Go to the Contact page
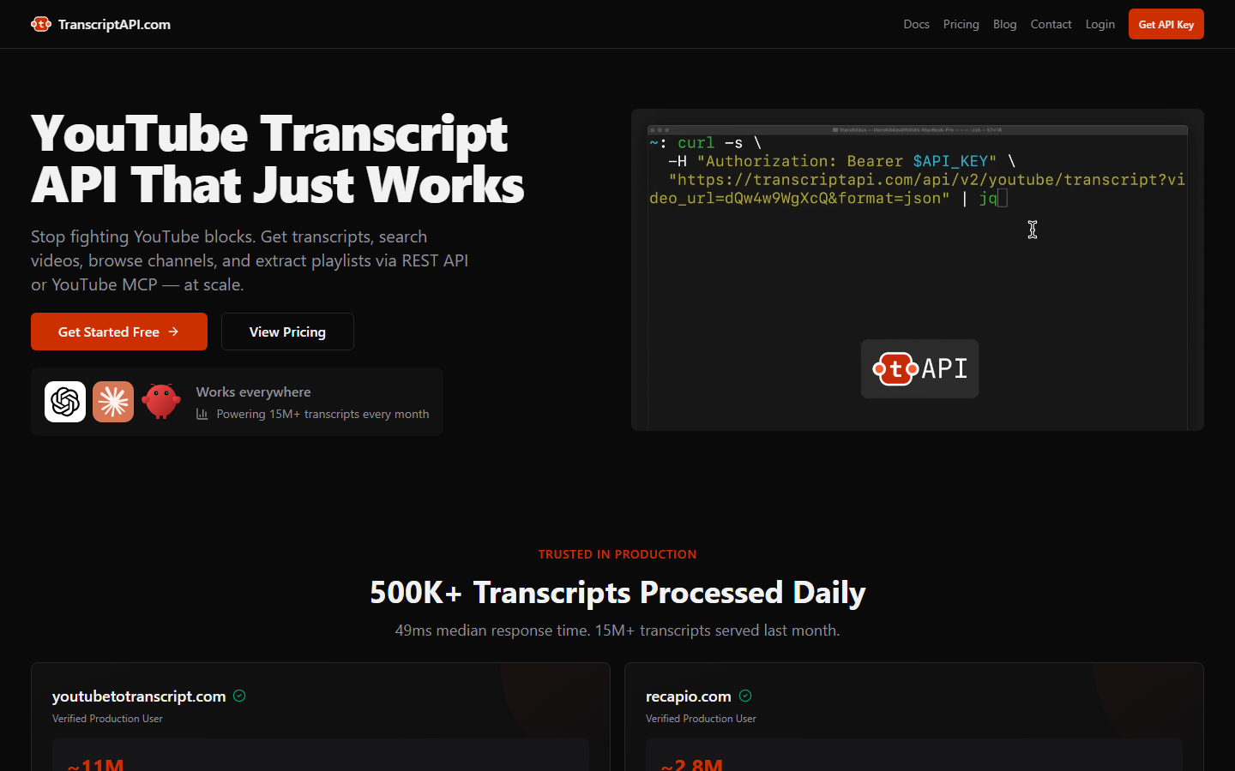1235x771 pixels. click(1051, 24)
